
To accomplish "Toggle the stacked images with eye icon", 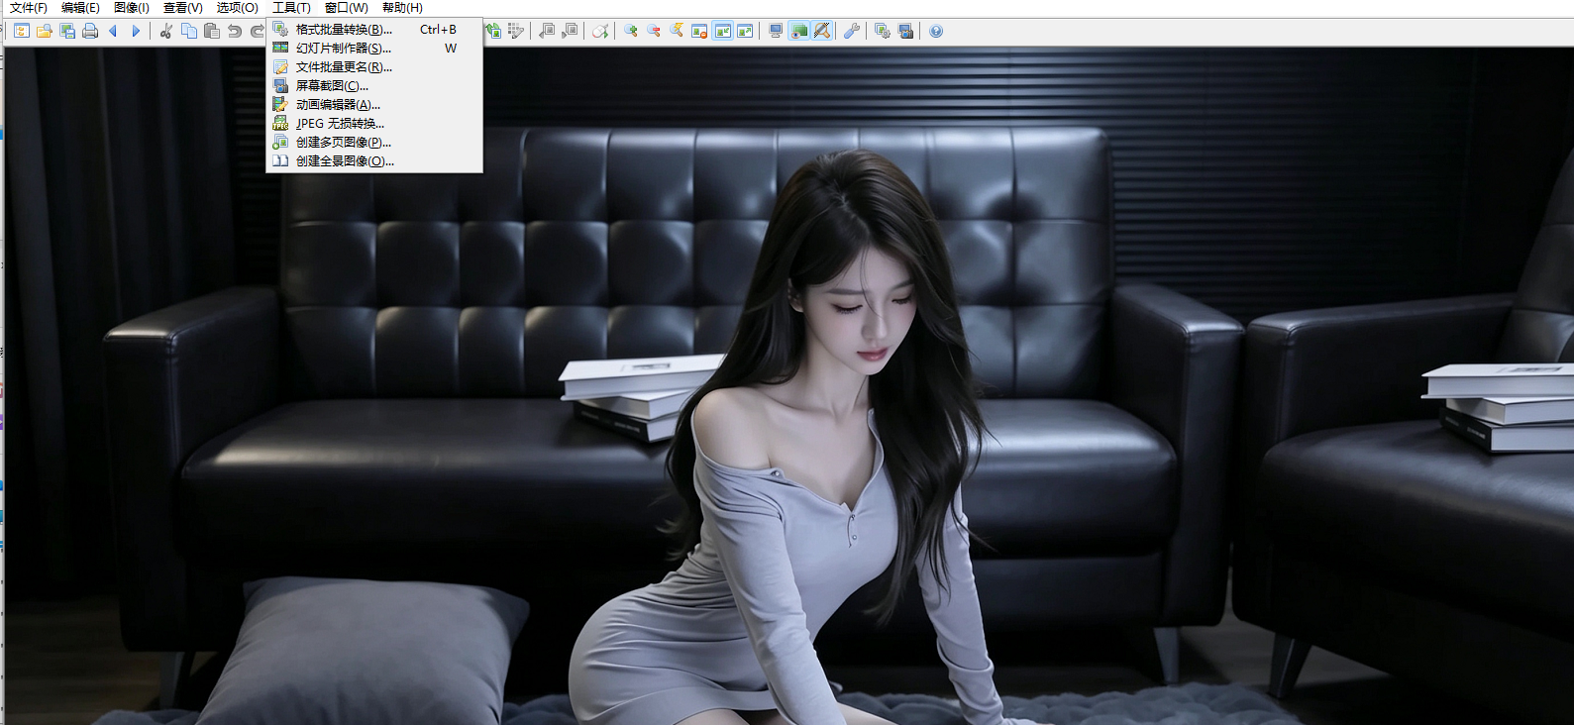I will (x=798, y=31).
